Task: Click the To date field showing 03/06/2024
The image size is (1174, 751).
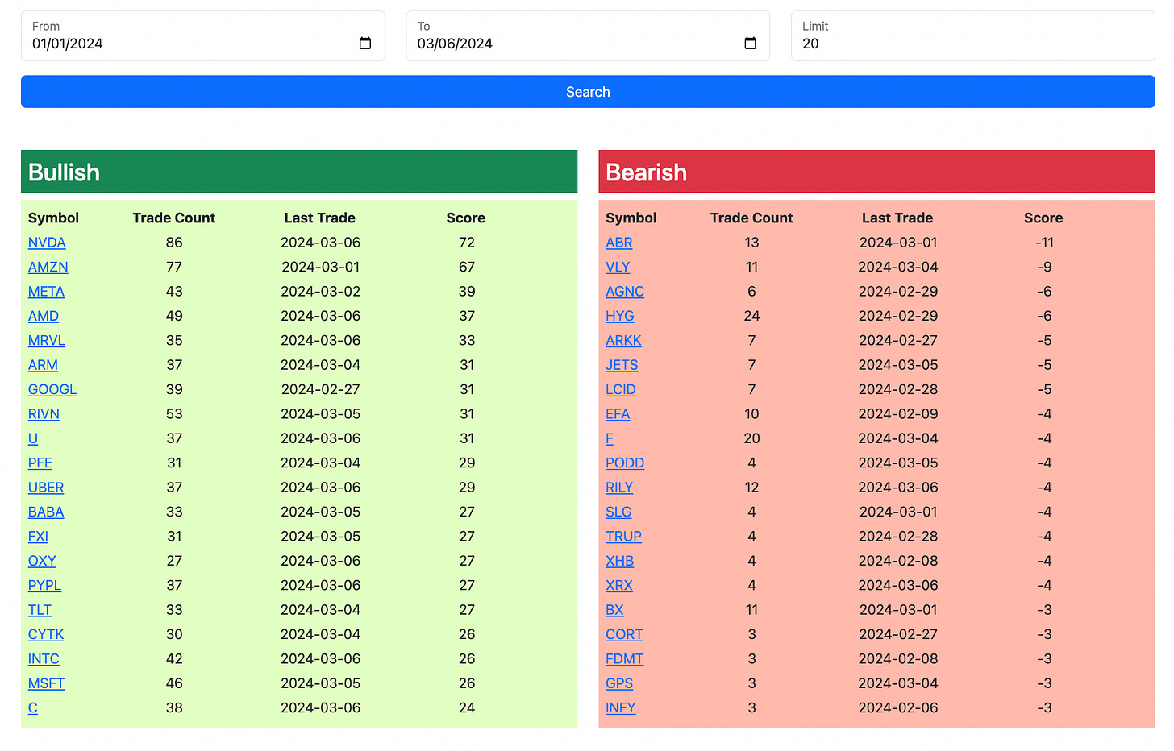Action: pos(588,36)
